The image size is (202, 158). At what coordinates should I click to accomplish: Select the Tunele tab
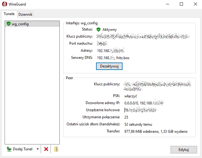[x=9, y=14]
